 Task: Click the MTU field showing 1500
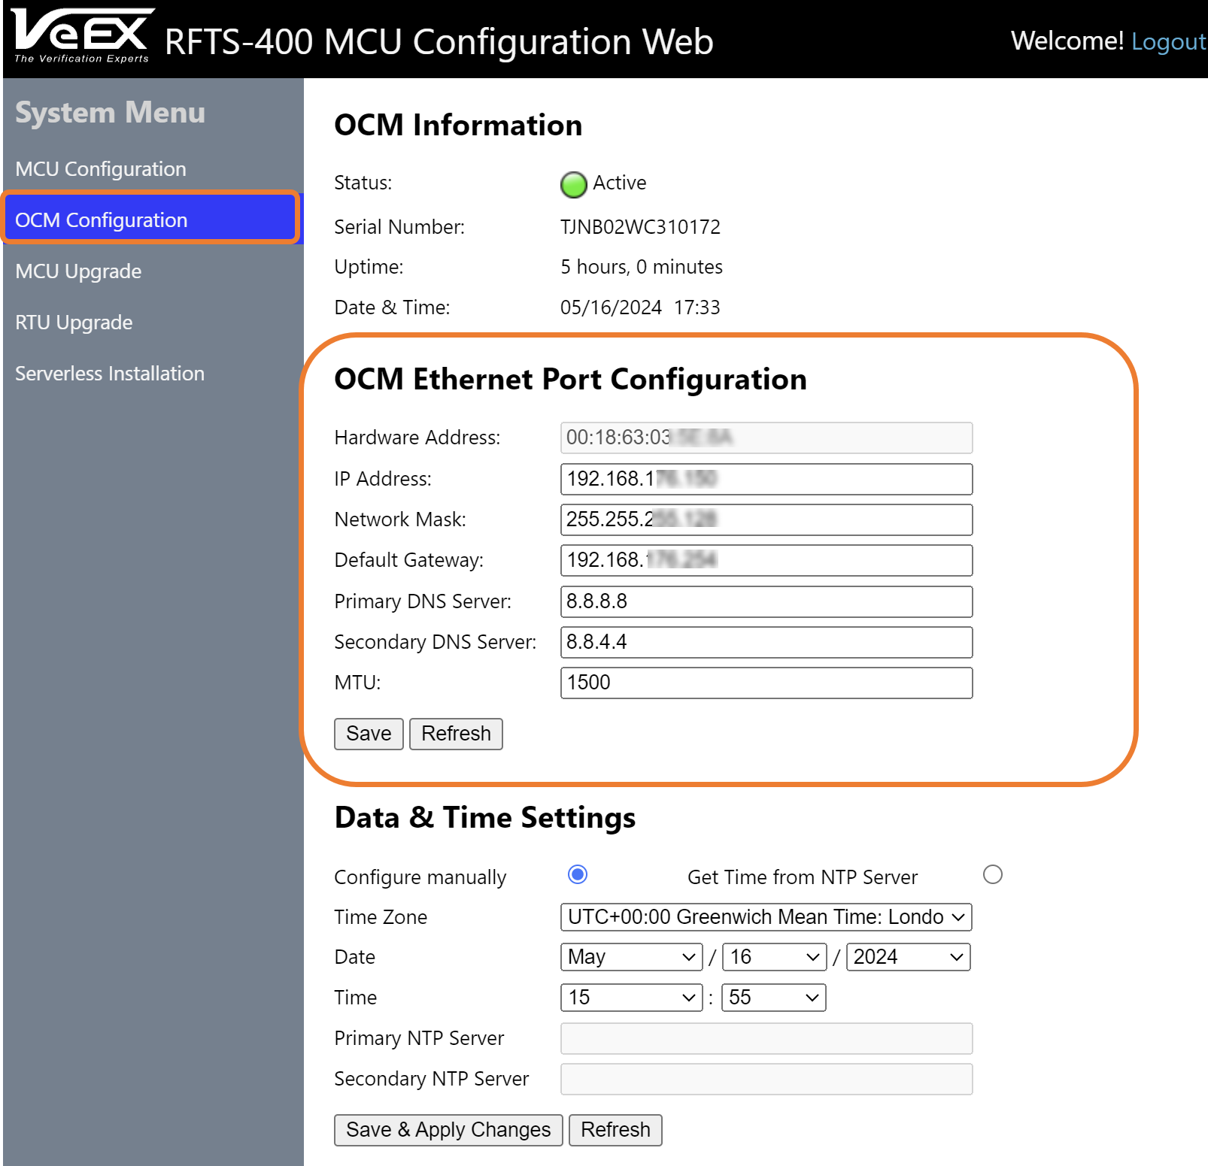766,683
